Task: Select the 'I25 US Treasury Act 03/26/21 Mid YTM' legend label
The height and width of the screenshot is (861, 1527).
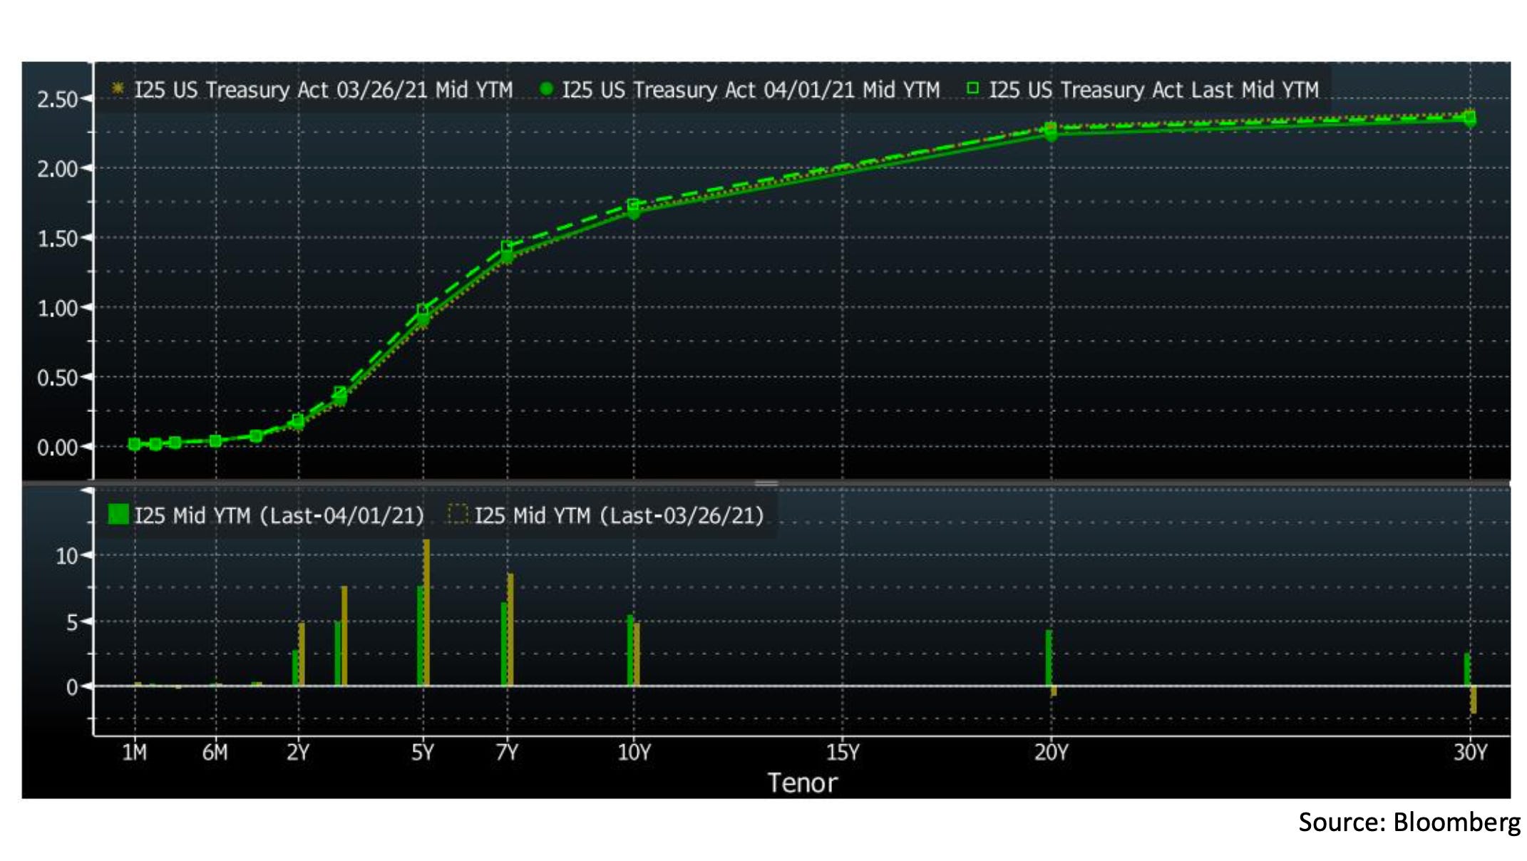Action: (x=324, y=90)
